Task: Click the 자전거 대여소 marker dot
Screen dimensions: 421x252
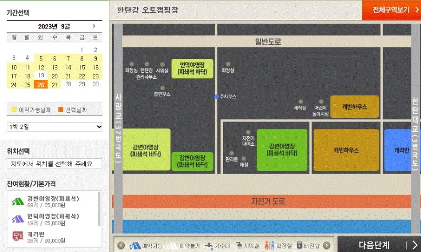Action: click(248, 132)
